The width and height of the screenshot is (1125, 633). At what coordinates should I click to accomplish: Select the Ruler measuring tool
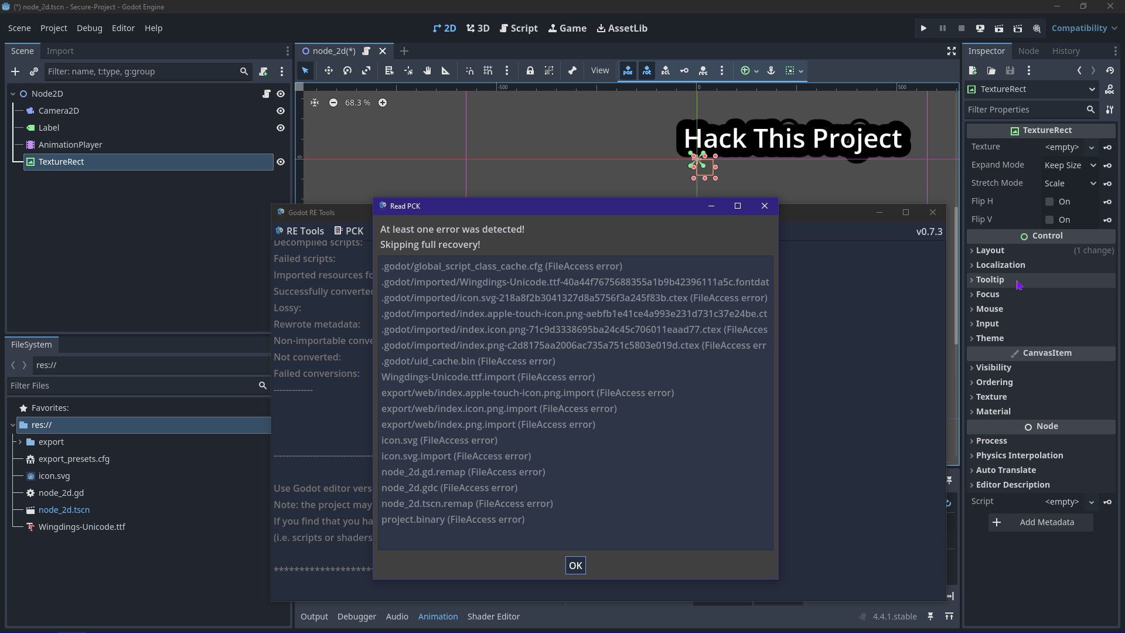(x=446, y=71)
